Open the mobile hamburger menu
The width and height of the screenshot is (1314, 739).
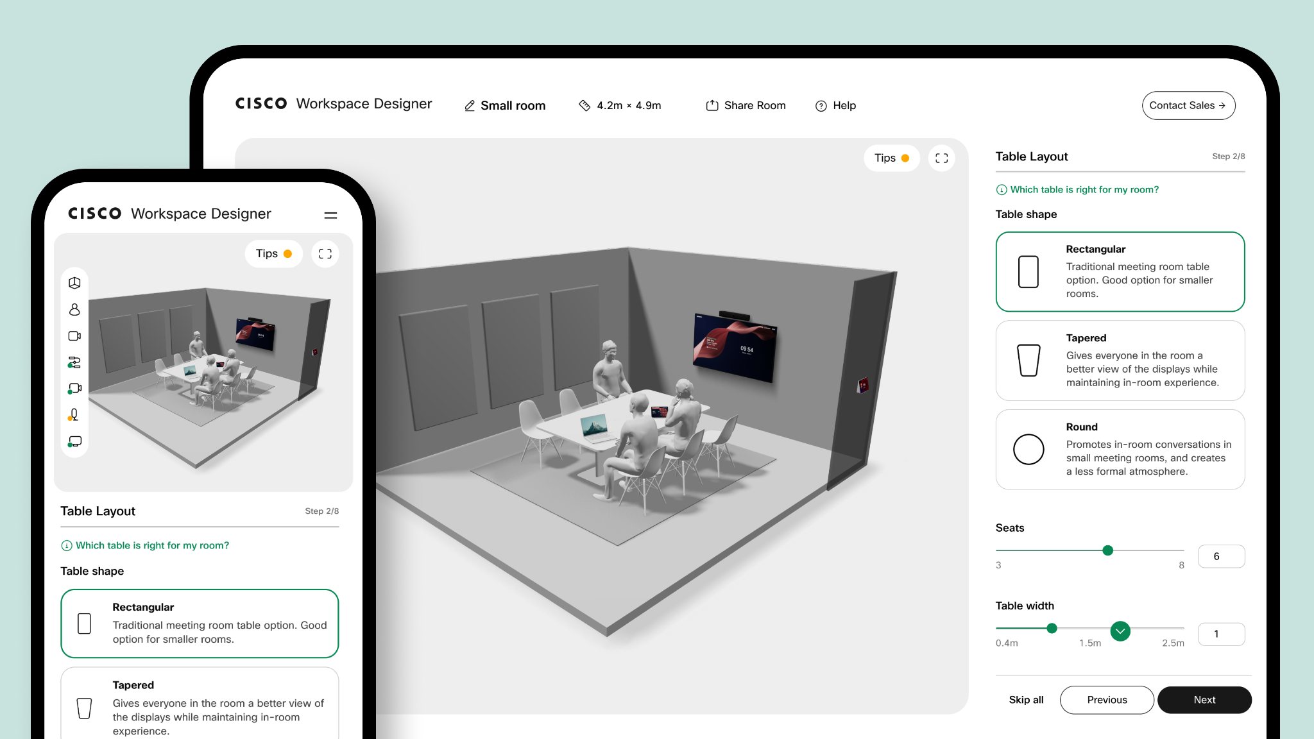[330, 214]
